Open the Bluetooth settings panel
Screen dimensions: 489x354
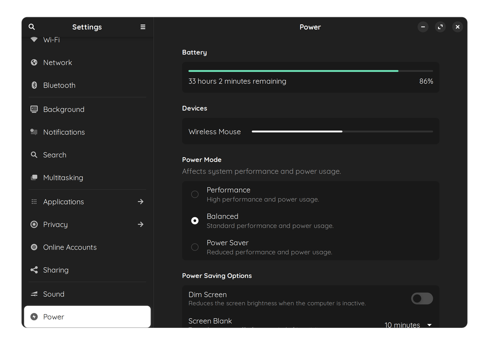coord(87,85)
